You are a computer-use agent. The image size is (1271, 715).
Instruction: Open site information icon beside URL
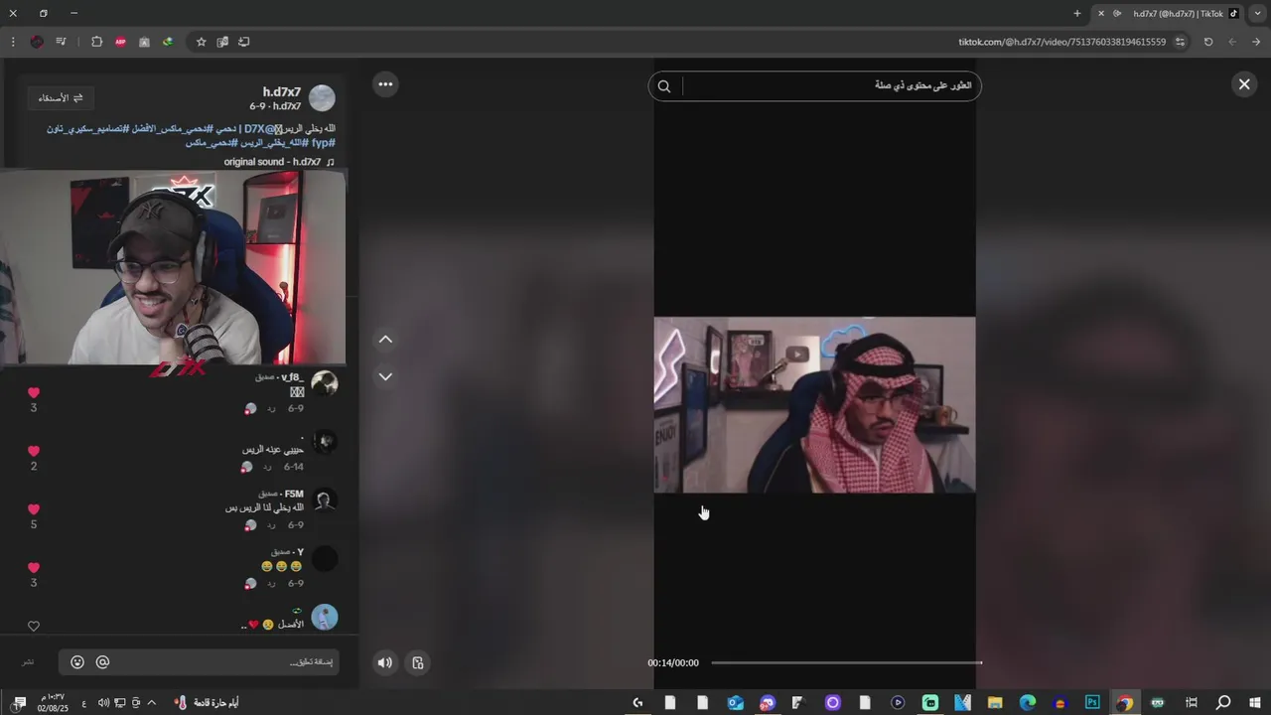tap(1181, 42)
